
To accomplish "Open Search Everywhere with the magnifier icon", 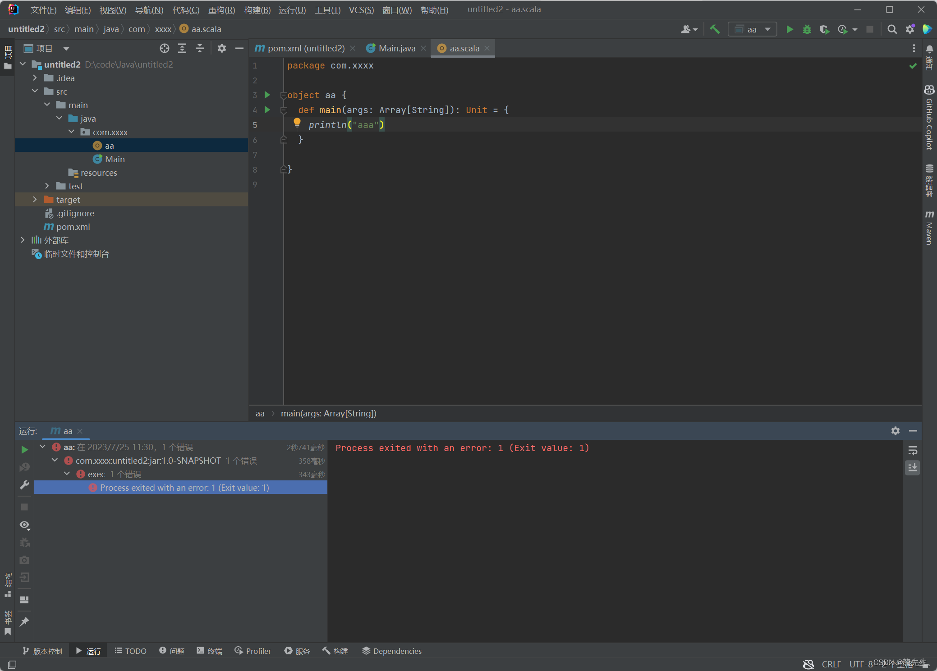I will 891,29.
